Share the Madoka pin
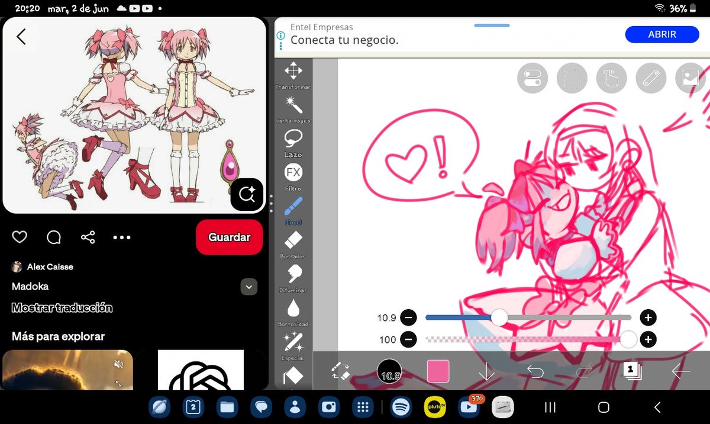The width and height of the screenshot is (710, 424). click(x=88, y=237)
